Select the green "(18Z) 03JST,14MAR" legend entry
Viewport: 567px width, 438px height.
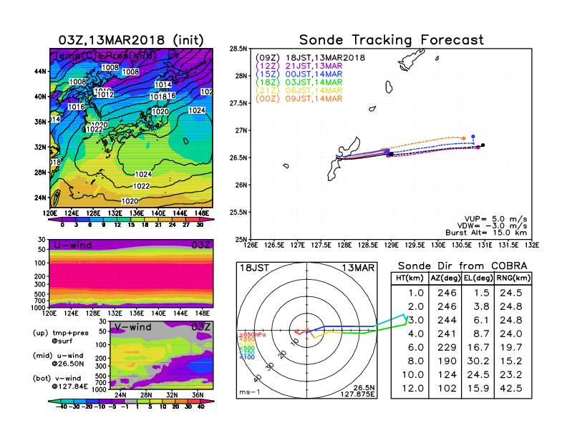[299, 82]
